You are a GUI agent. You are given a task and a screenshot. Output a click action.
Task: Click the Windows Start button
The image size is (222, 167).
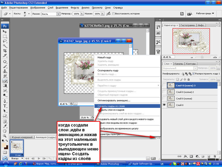pyautogui.click(x=6, y=164)
